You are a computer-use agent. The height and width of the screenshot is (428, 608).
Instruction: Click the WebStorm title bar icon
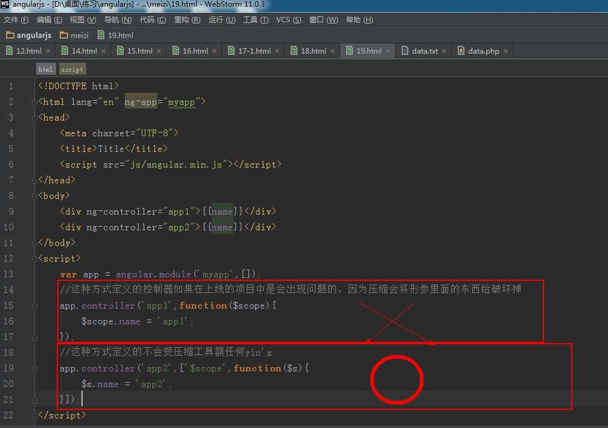(5, 4)
